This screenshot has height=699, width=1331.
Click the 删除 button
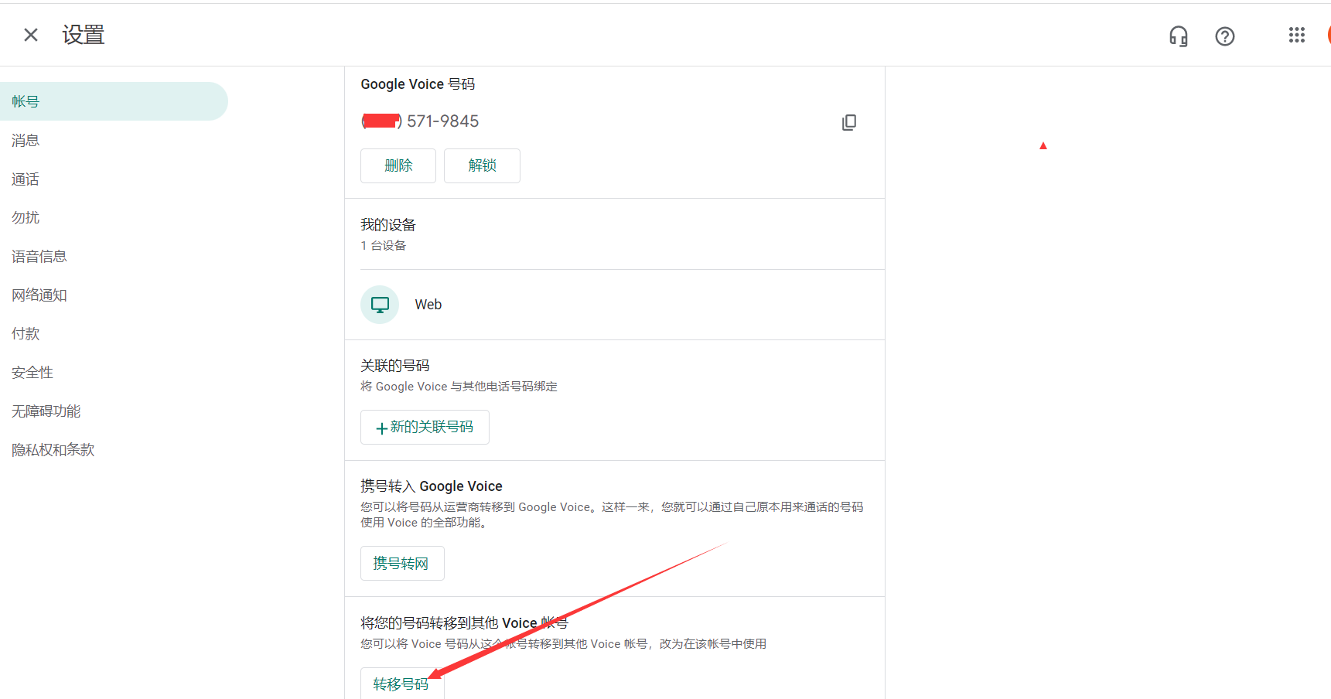point(398,165)
